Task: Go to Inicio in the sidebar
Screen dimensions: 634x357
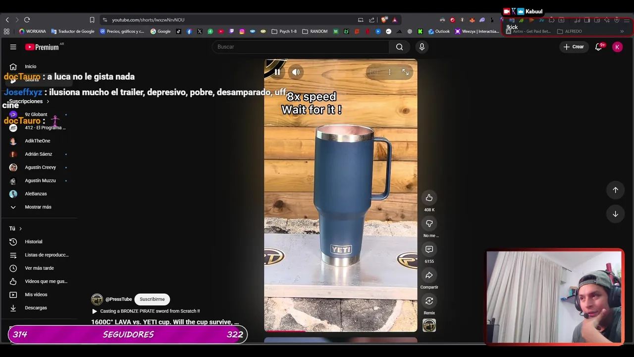Action: point(30,66)
